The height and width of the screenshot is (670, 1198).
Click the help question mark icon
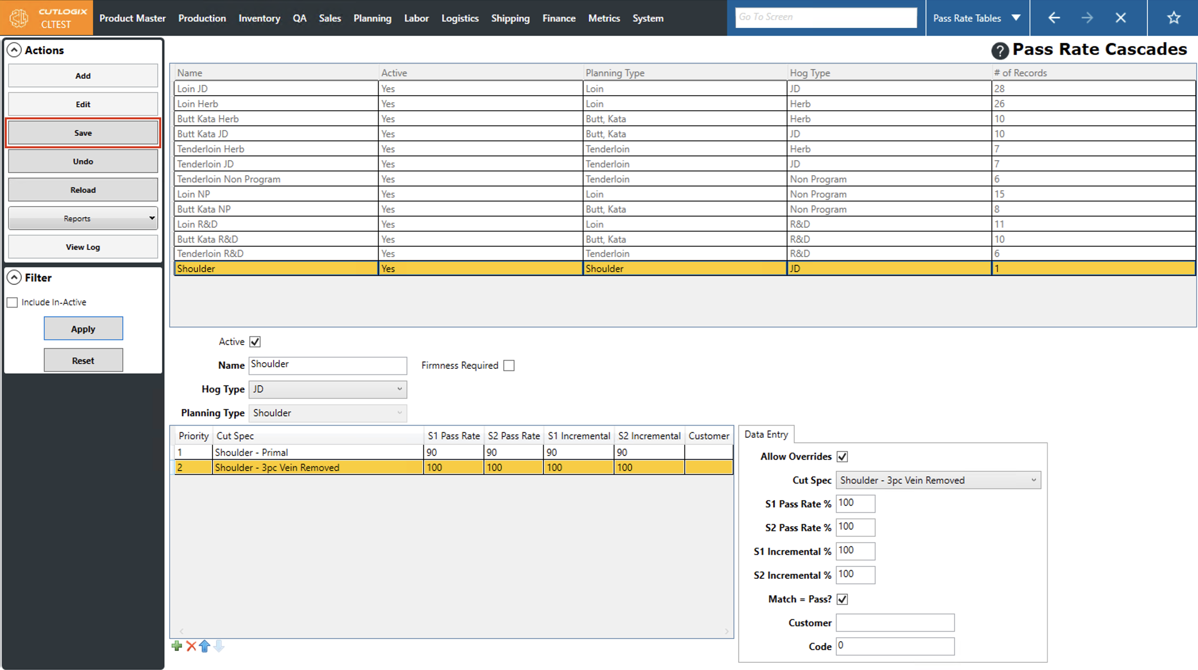[x=1000, y=50]
